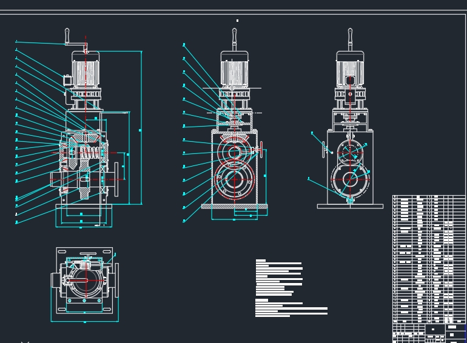
Task: Pick the lower circular flange in the right view
Action: pos(351,179)
